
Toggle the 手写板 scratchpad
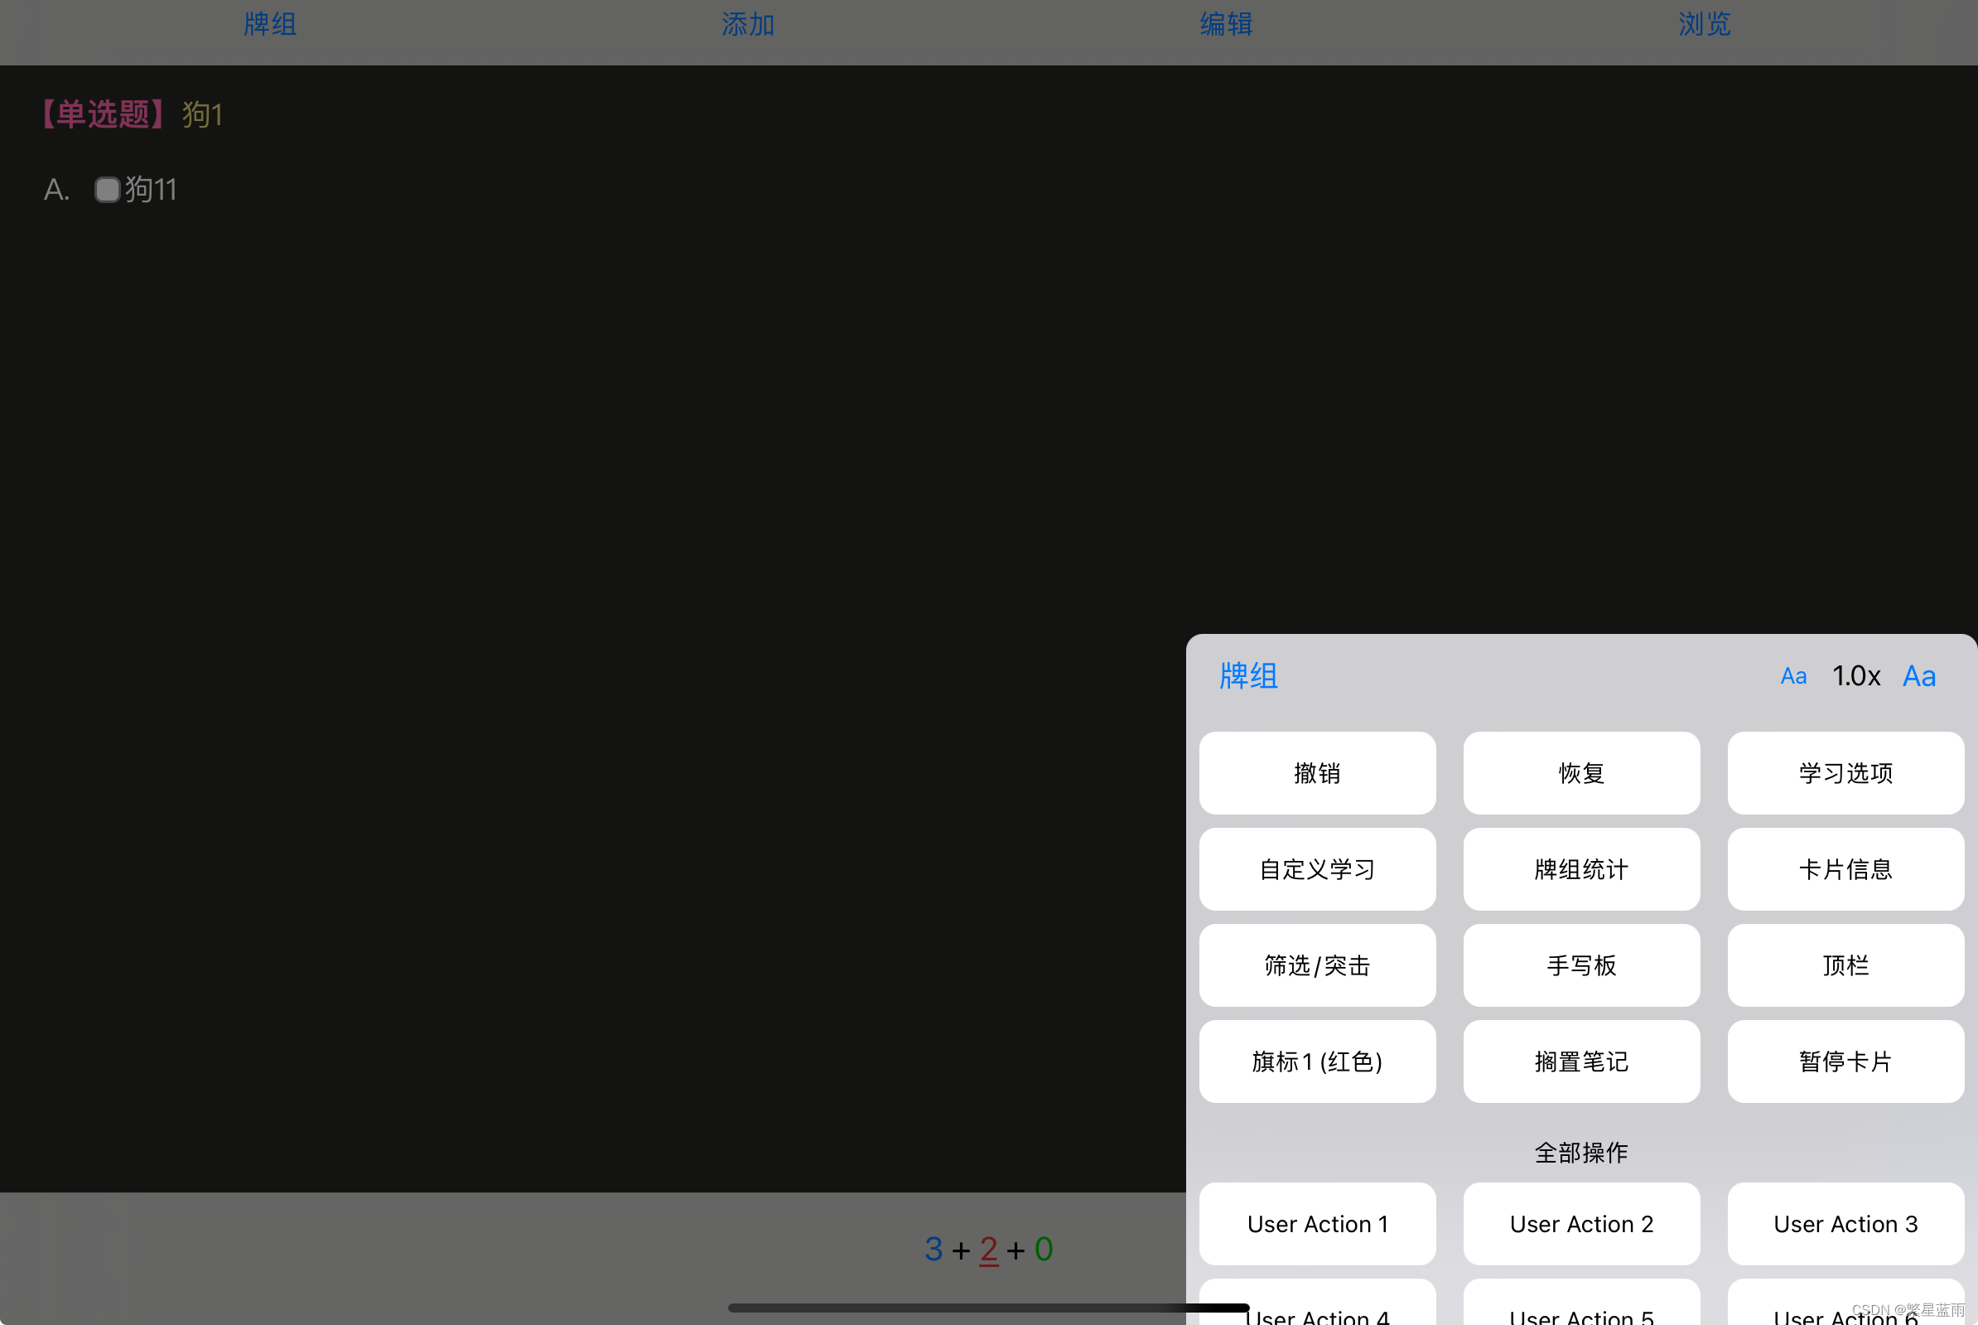tap(1581, 965)
